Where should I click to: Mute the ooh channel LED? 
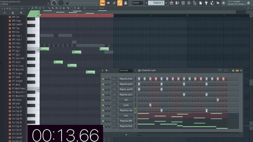click(x=103, y=100)
